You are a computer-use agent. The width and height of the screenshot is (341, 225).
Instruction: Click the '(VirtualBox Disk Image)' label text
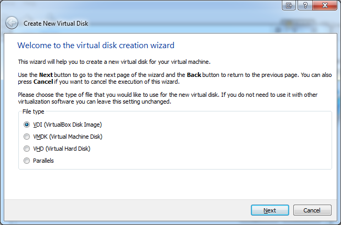[x=73, y=125]
